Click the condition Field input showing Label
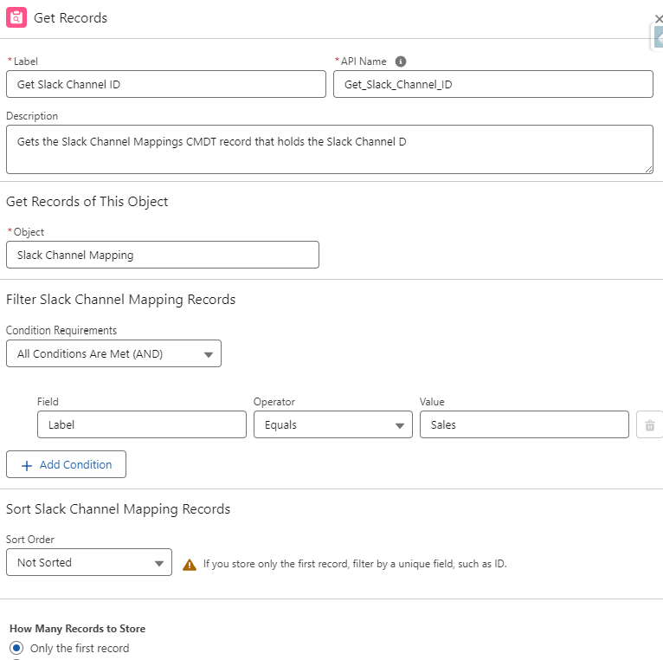This screenshot has height=660, width=663. [x=142, y=424]
